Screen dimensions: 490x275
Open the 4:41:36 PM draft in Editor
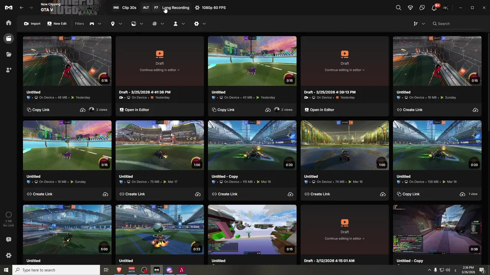pos(134,110)
